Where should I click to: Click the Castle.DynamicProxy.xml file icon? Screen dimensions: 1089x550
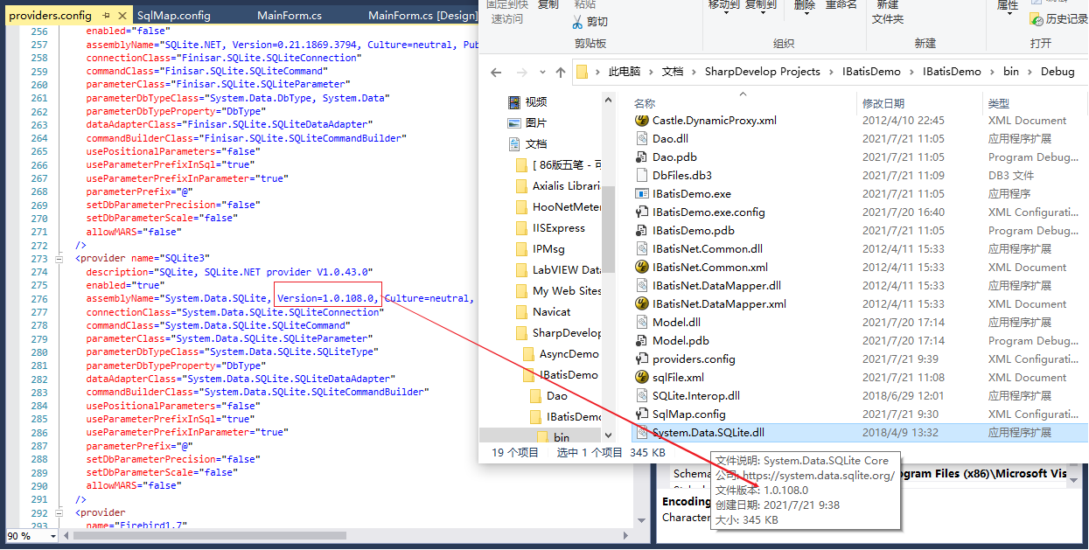(642, 121)
